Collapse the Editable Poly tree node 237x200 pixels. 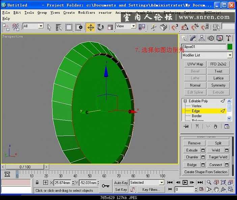click(185, 101)
